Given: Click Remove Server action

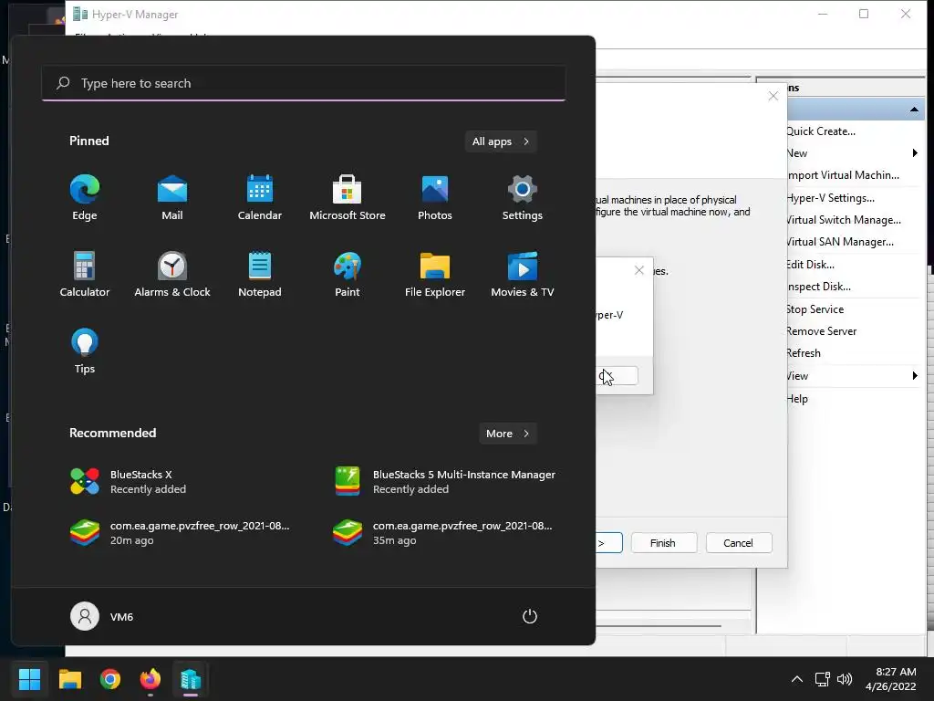Looking at the screenshot, I should 822,331.
